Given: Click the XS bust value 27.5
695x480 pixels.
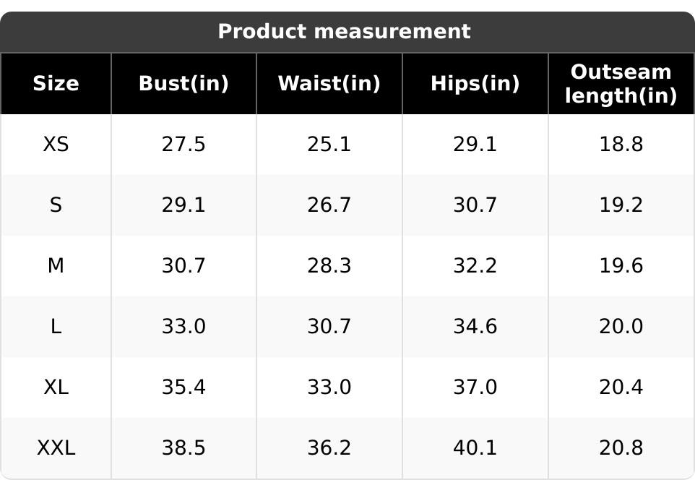Looking at the screenshot, I should [184, 145].
